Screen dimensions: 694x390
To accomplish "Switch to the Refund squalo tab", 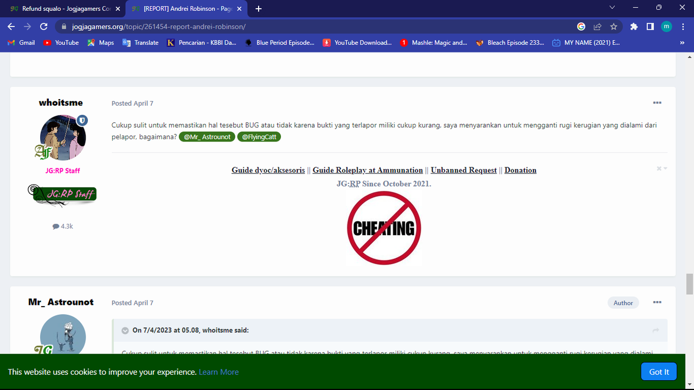I will [x=63, y=9].
